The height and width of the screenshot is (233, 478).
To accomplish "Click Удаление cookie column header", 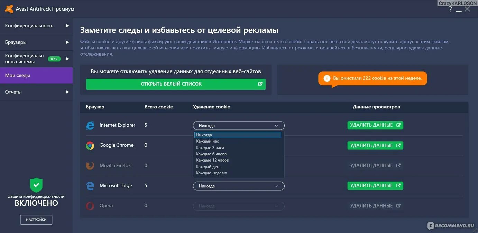I will click(211, 107).
